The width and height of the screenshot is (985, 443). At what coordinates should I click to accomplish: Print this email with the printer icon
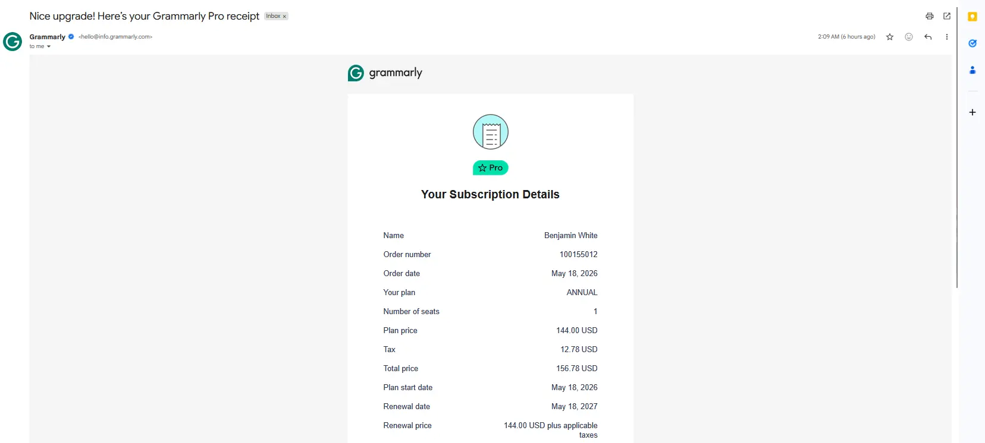click(929, 16)
